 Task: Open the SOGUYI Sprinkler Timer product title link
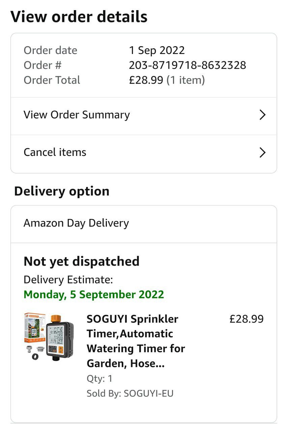click(136, 341)
